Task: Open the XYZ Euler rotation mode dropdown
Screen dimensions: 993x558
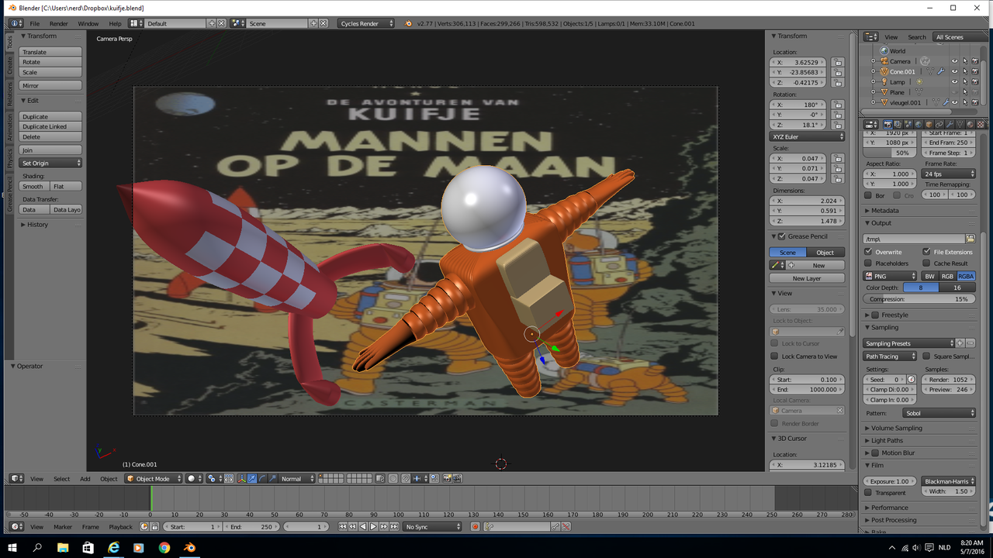Action: (808, 136)
